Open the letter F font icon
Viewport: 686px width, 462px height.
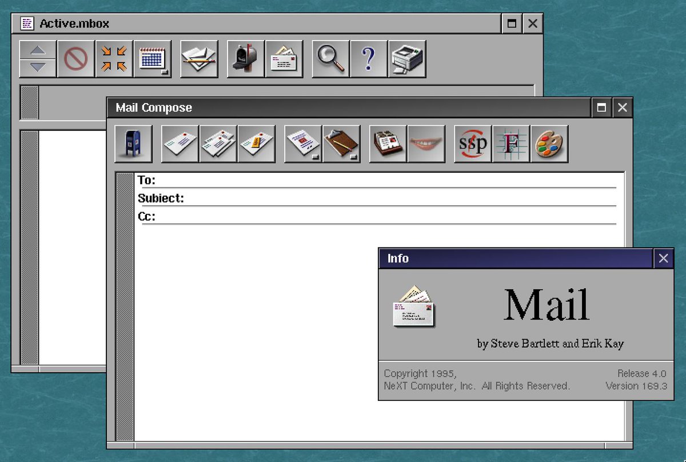click(511, 144)
